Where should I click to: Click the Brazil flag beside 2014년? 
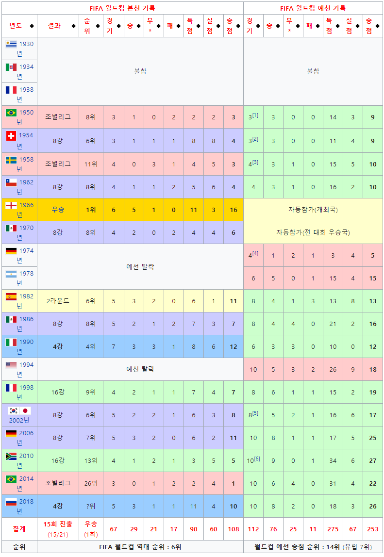pos(11,479)
